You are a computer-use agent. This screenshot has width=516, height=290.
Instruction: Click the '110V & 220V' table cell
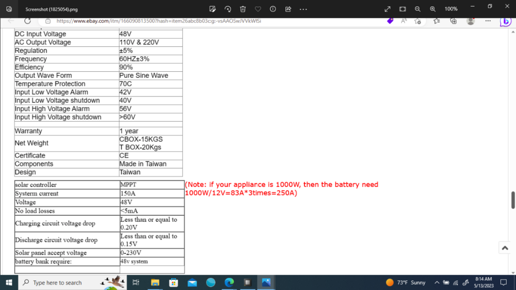pyautogui.click(x=150, y=42)
